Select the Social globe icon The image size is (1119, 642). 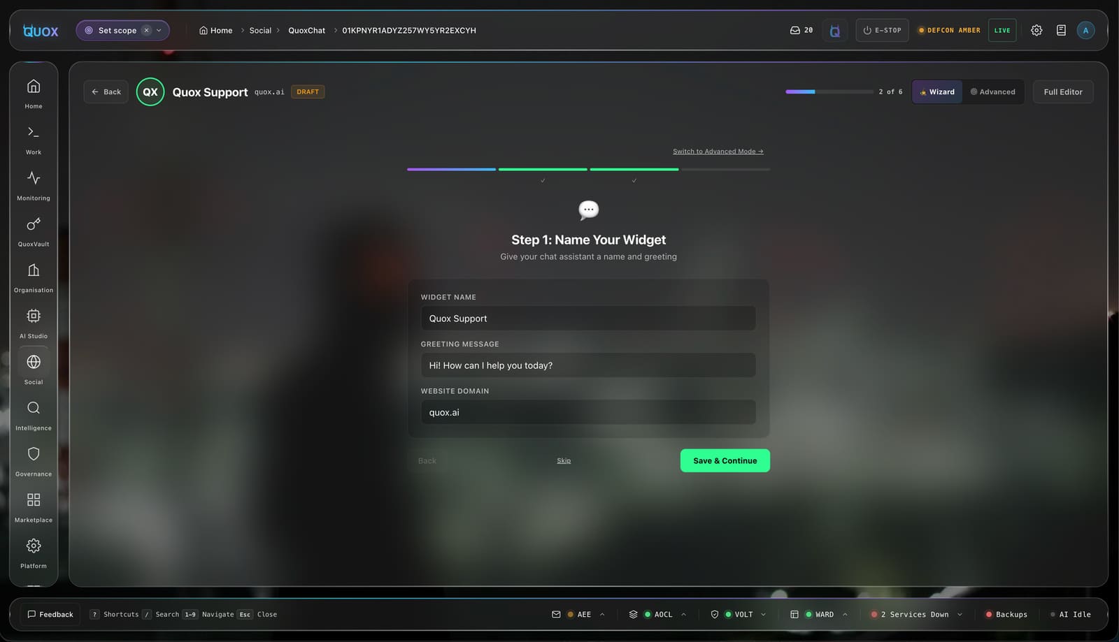pos(34,362)
